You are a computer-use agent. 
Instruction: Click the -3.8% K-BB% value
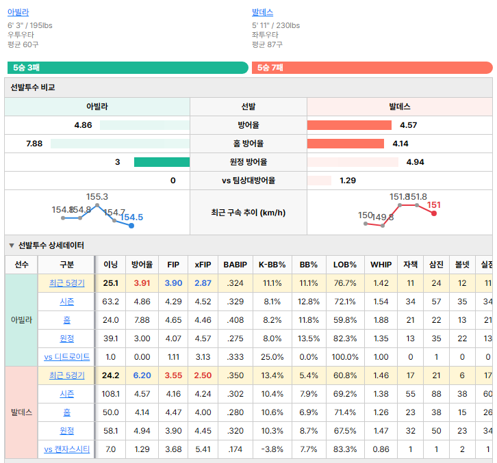coord(272,449)
